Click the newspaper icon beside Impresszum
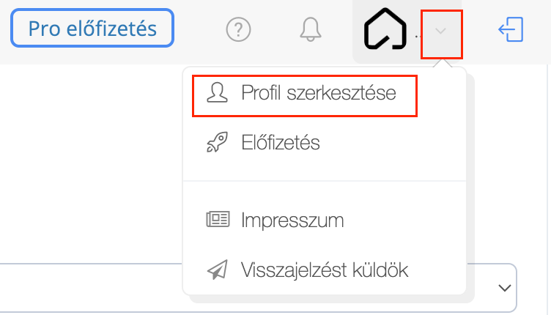 pyautogui.click(x=218, y=219)
